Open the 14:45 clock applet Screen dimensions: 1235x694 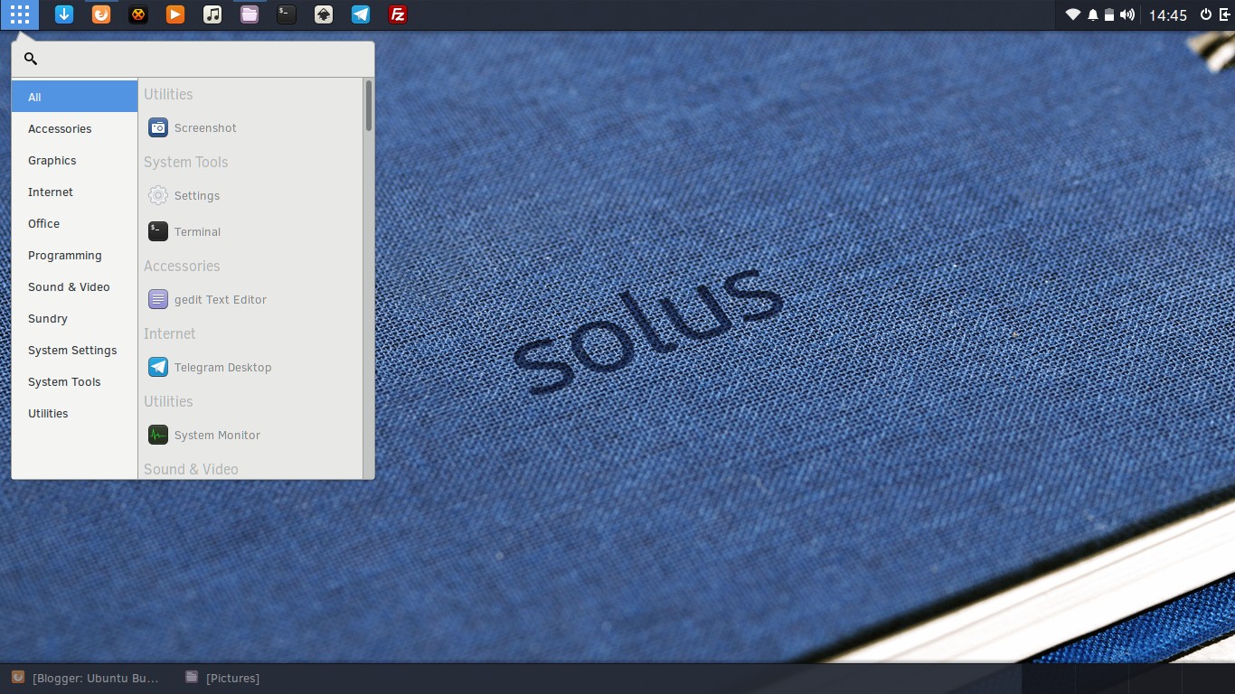(1168, 15)
